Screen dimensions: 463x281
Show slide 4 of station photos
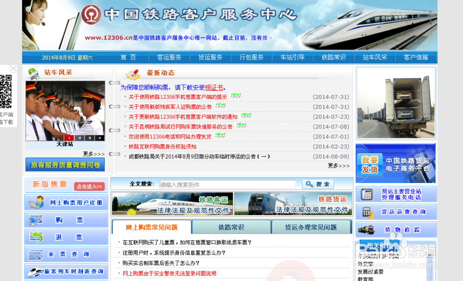point(100,138)
